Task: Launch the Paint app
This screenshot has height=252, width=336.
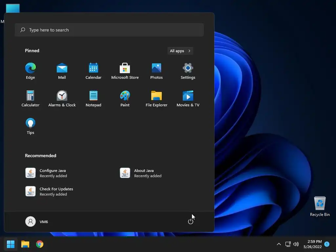Action: click(125, 98)
